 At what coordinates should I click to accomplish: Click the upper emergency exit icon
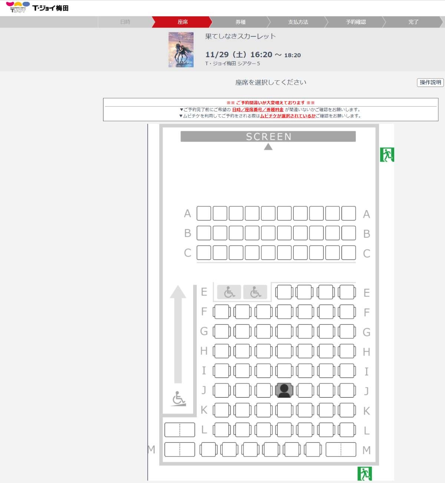(387, 155)
